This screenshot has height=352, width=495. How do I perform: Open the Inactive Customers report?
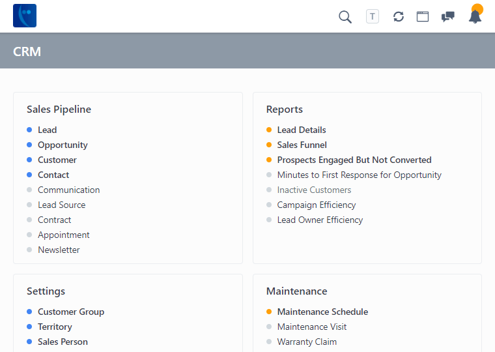(314, 190)
